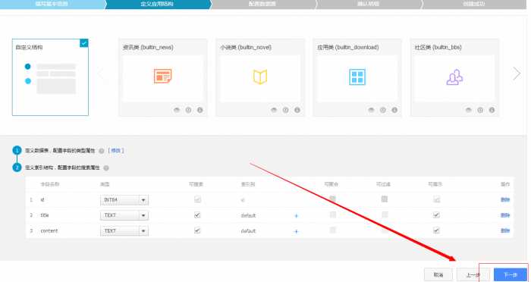This screenshot has width=531, height=282.
Task: Click info icon on builtin_download card
Action: point(394,110)
